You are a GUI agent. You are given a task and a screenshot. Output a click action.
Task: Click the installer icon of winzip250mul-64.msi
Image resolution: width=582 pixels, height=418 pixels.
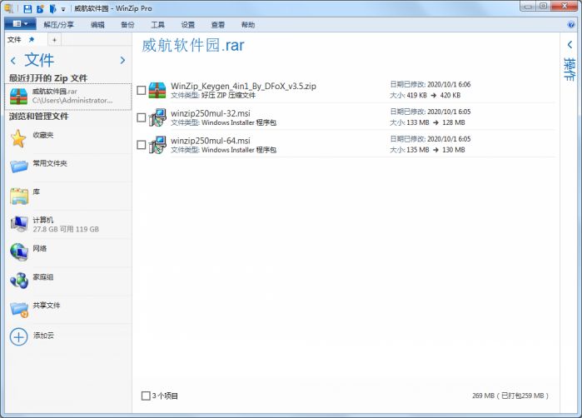point(157,145)
